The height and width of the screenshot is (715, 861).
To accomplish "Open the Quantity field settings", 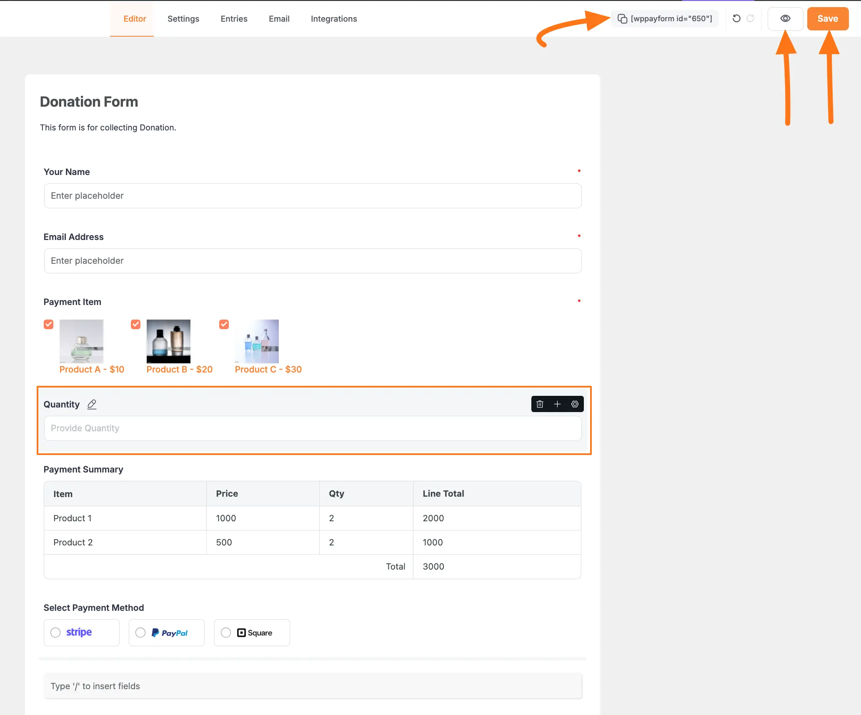I will [575, 404].
